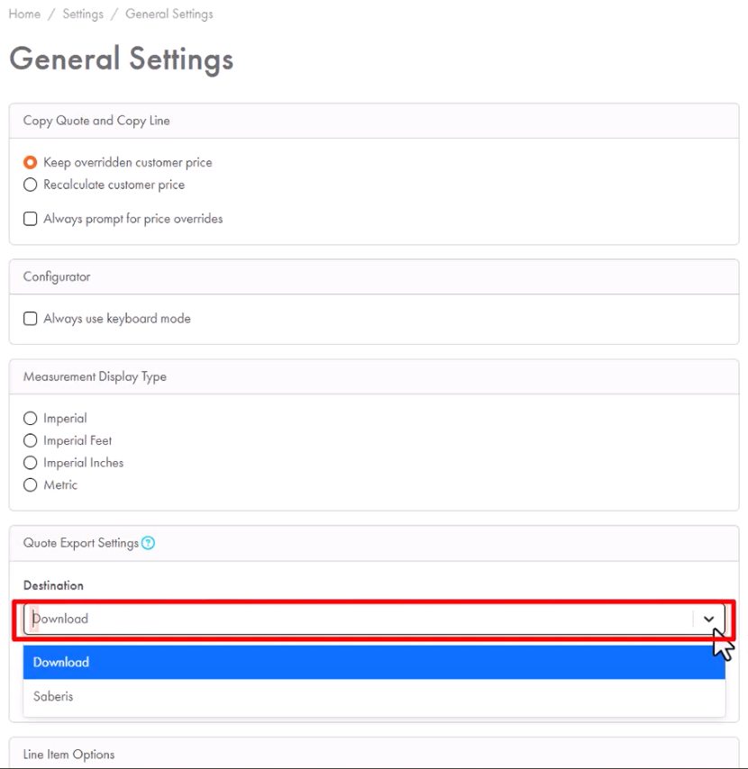The image size is (748, 769).
Task: Click the Quote Export Settings help icon
Action: [150, 543]
